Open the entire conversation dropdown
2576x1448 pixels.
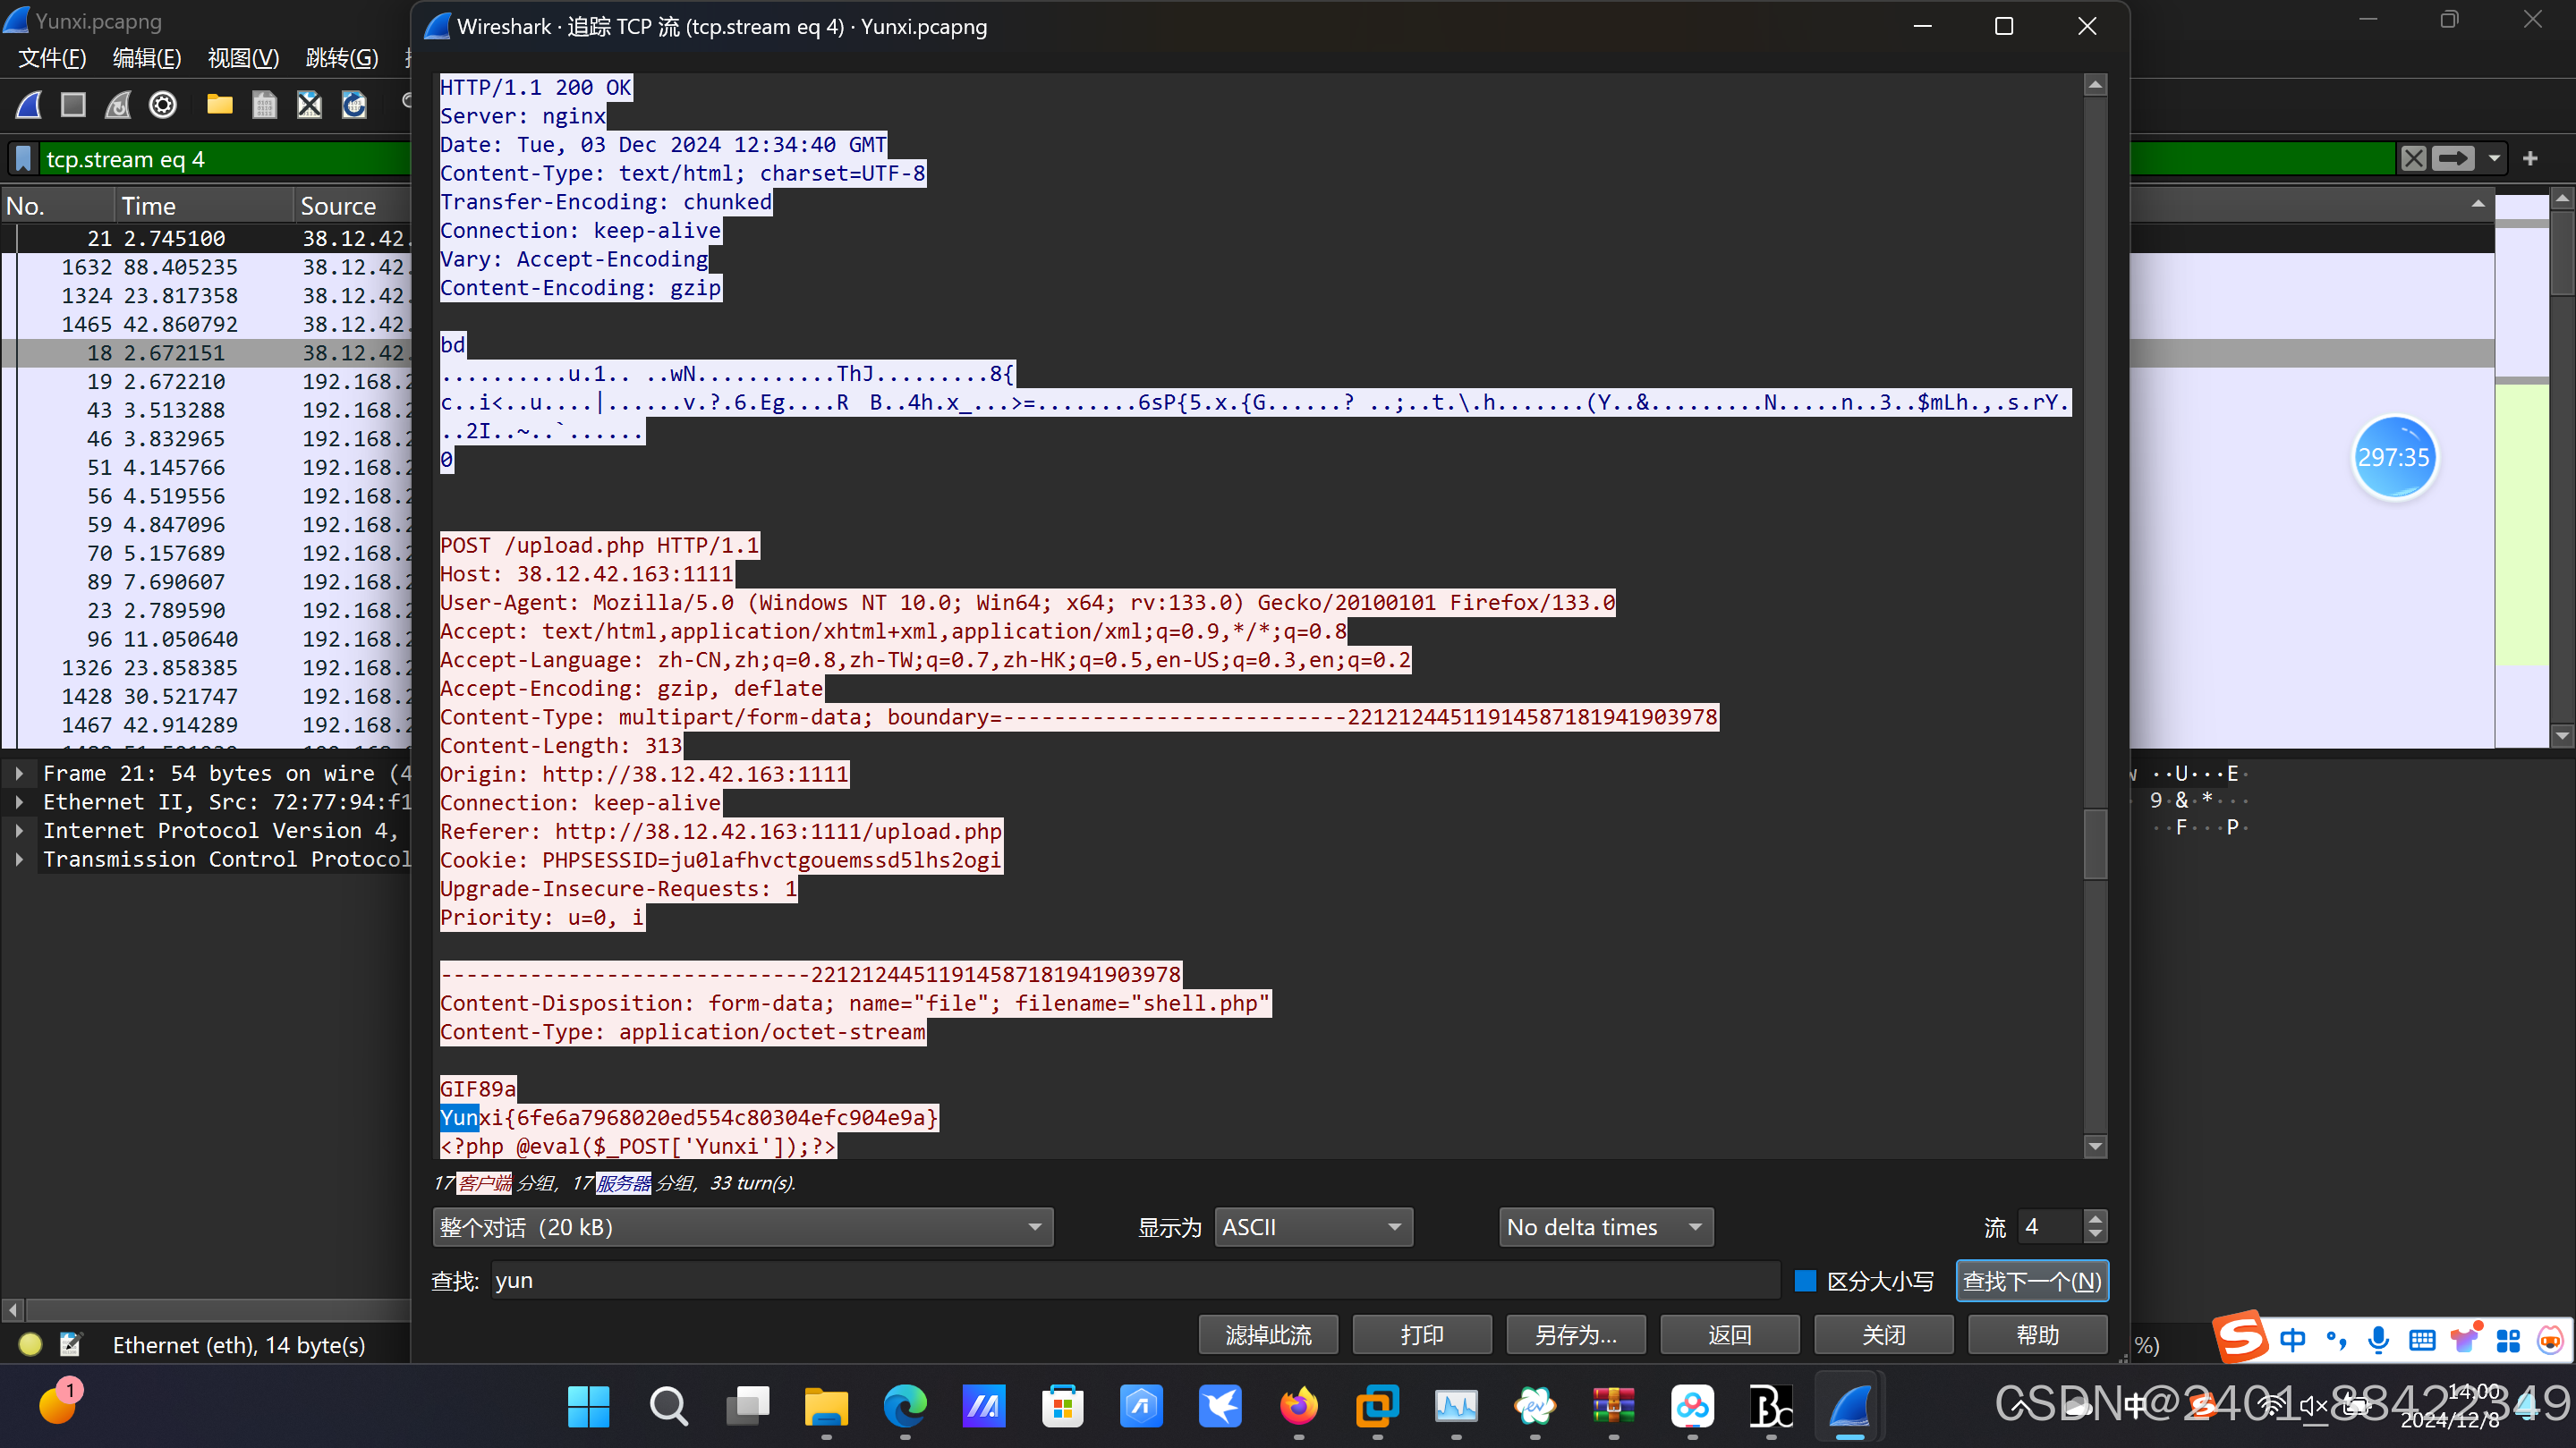(x=742, y=1226)
